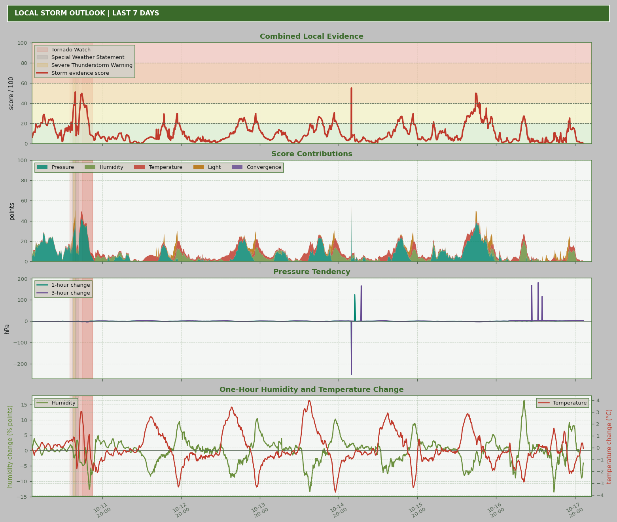The height and width of the screenshot is (522, 617).
Task: Click the Score Contributions chart title
Action: (312, 154)
